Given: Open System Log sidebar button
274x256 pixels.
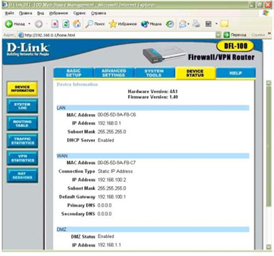Looking at the screenshot, I should [22, 106].
